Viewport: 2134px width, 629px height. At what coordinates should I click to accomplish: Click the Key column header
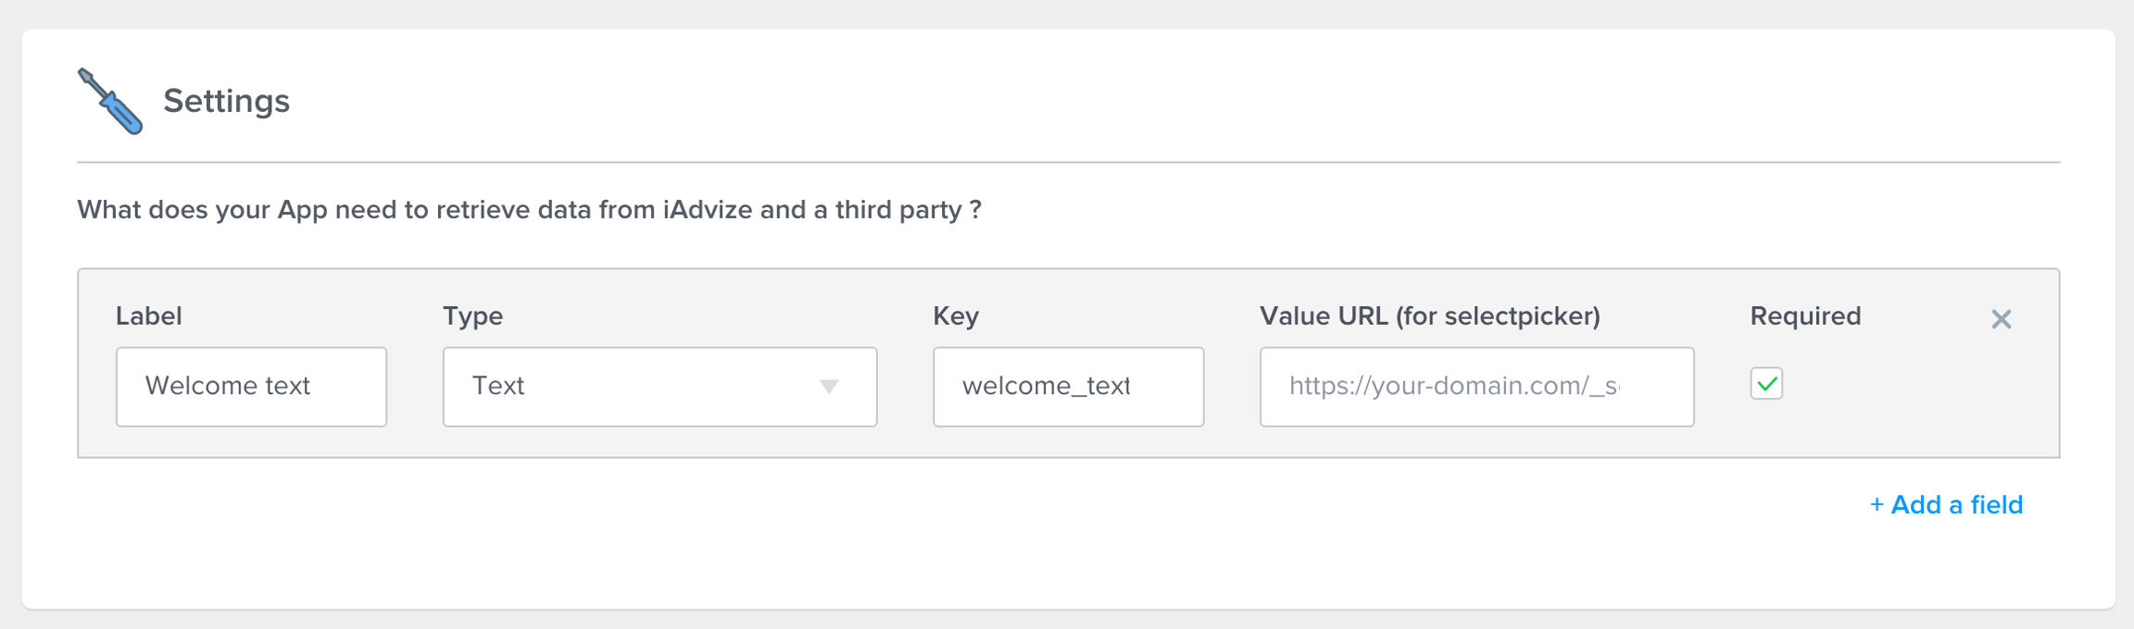[x=955, y=316]
